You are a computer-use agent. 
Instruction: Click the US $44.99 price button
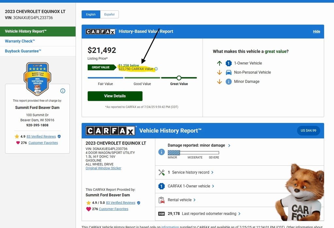309,130
